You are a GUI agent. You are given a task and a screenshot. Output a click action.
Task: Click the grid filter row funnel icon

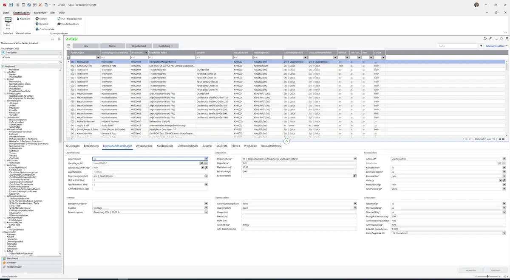(x=68, y=57)
